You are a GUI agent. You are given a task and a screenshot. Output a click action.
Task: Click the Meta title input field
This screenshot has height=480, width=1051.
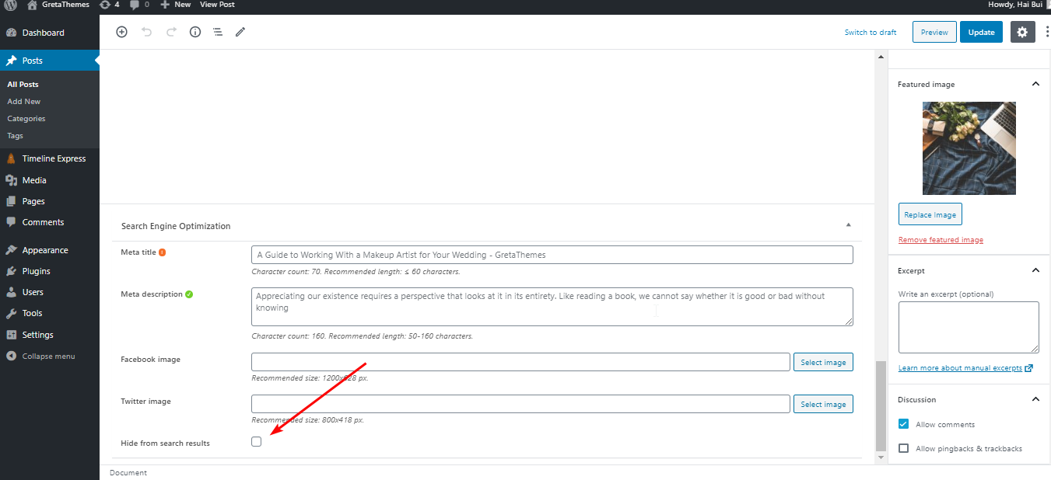point(552,255)
